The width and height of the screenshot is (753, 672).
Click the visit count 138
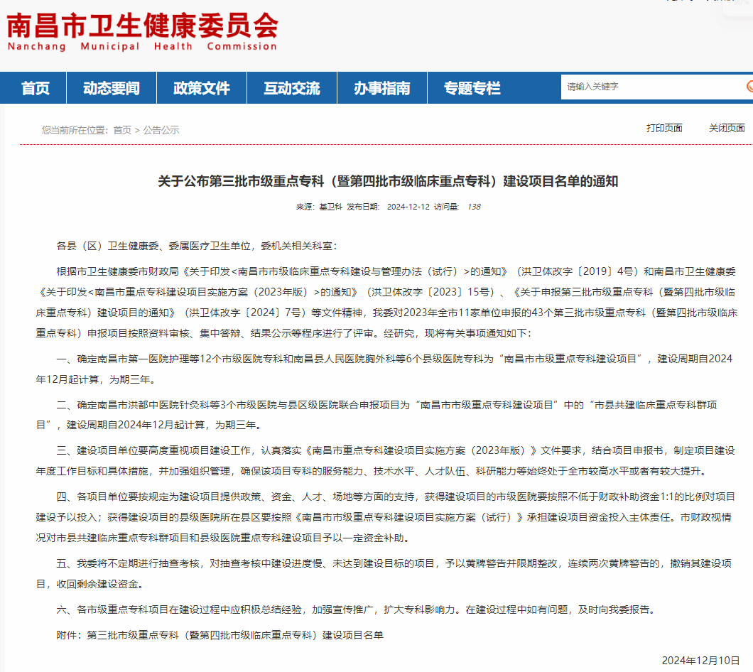point(474,207)
